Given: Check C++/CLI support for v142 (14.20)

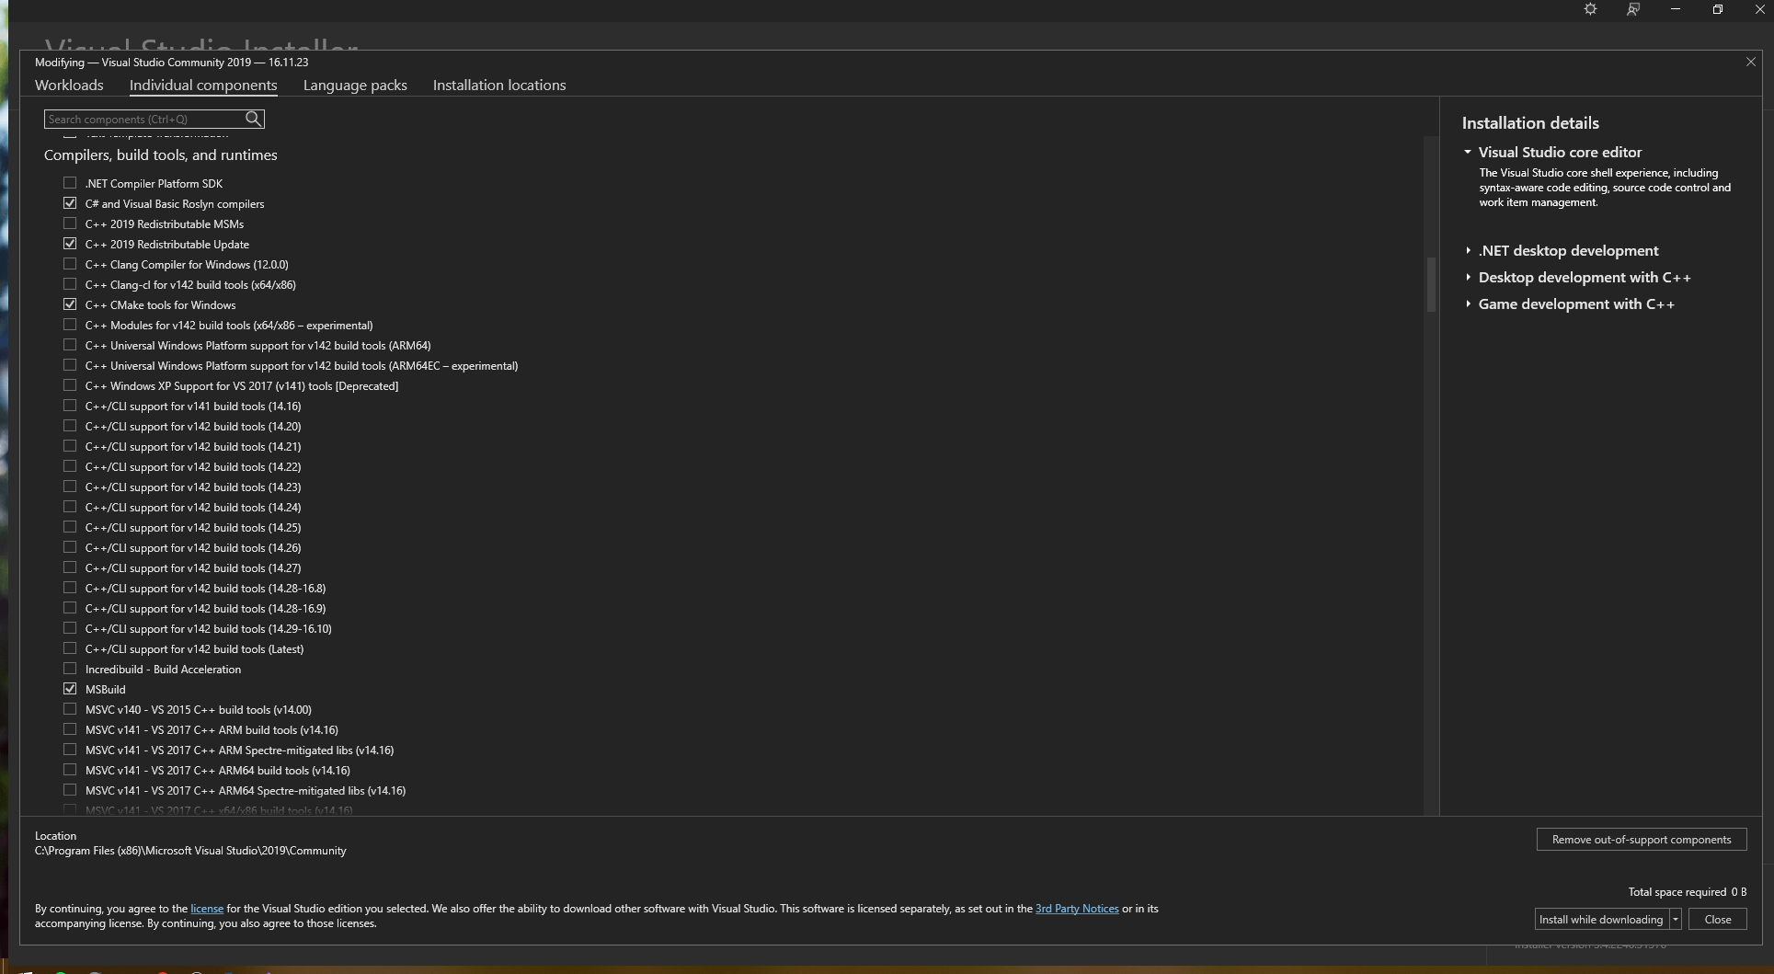Looking at the screenshot, I should [70, 426].
